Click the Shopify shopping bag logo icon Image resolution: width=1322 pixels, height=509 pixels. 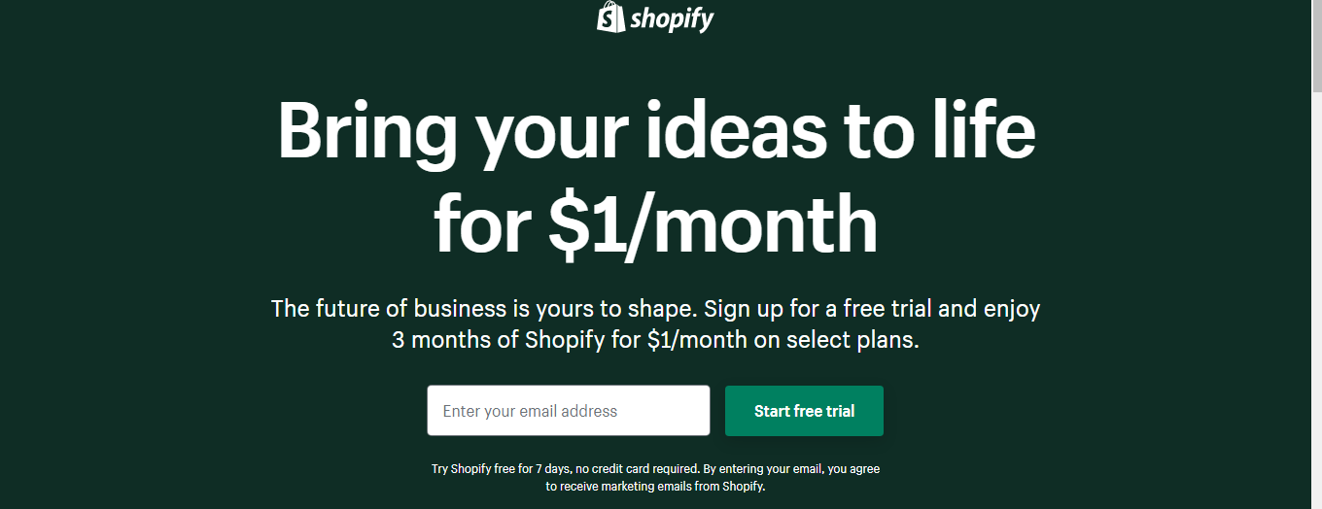610,17
